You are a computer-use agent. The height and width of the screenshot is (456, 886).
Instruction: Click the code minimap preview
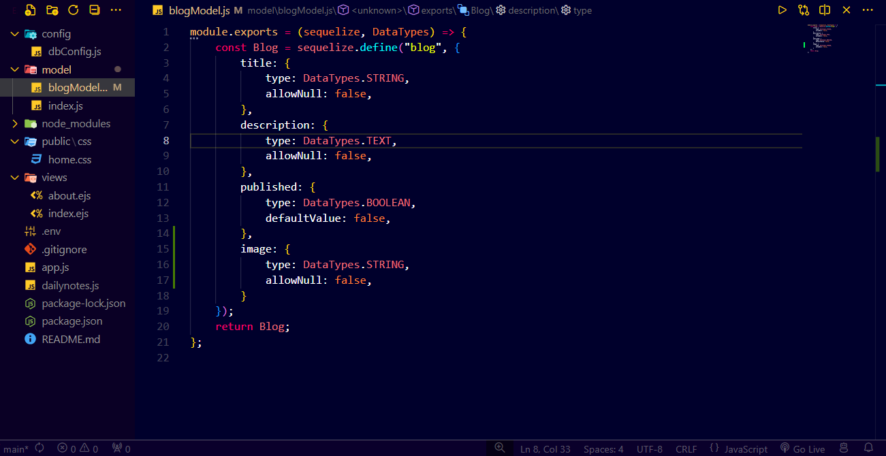[822, 37]
